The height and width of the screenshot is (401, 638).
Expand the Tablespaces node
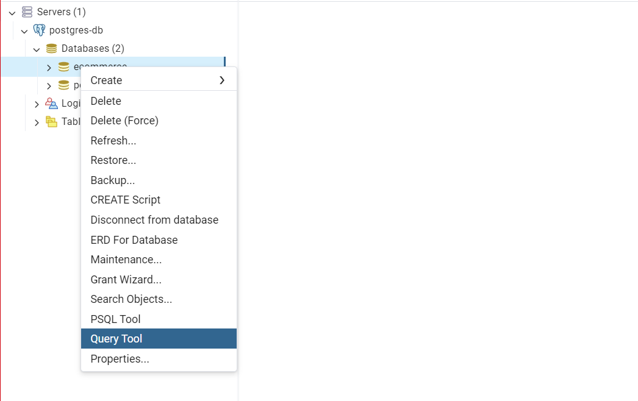37,122
